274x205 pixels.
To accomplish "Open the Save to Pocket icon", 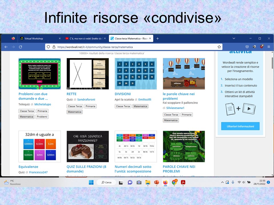I will 247,47.
